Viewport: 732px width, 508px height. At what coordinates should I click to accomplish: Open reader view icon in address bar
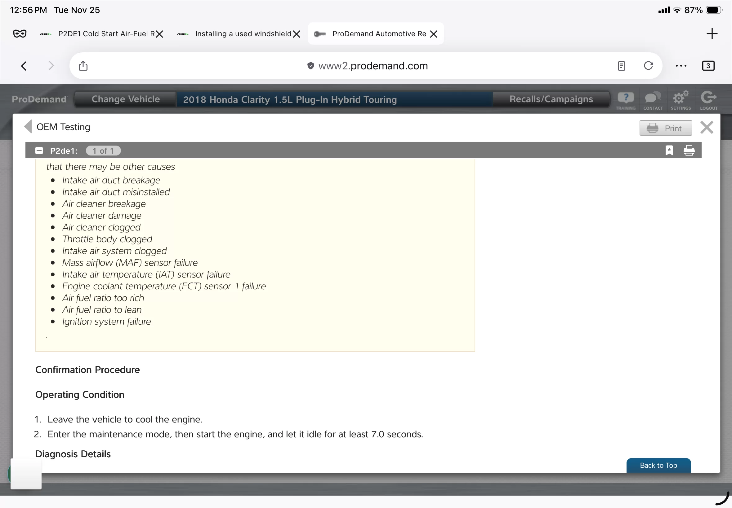621,66
